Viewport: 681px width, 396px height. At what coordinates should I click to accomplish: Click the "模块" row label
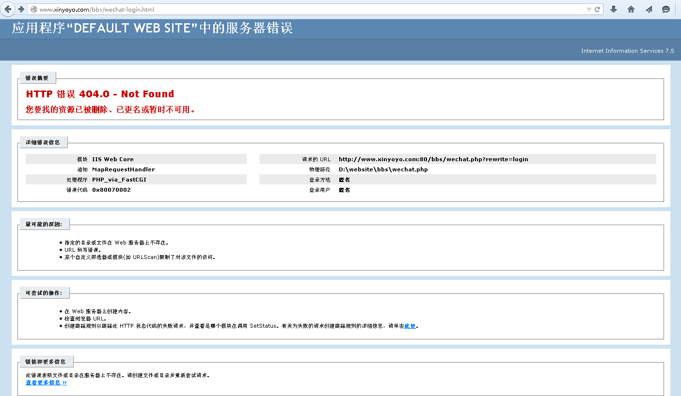coord(82,159)
